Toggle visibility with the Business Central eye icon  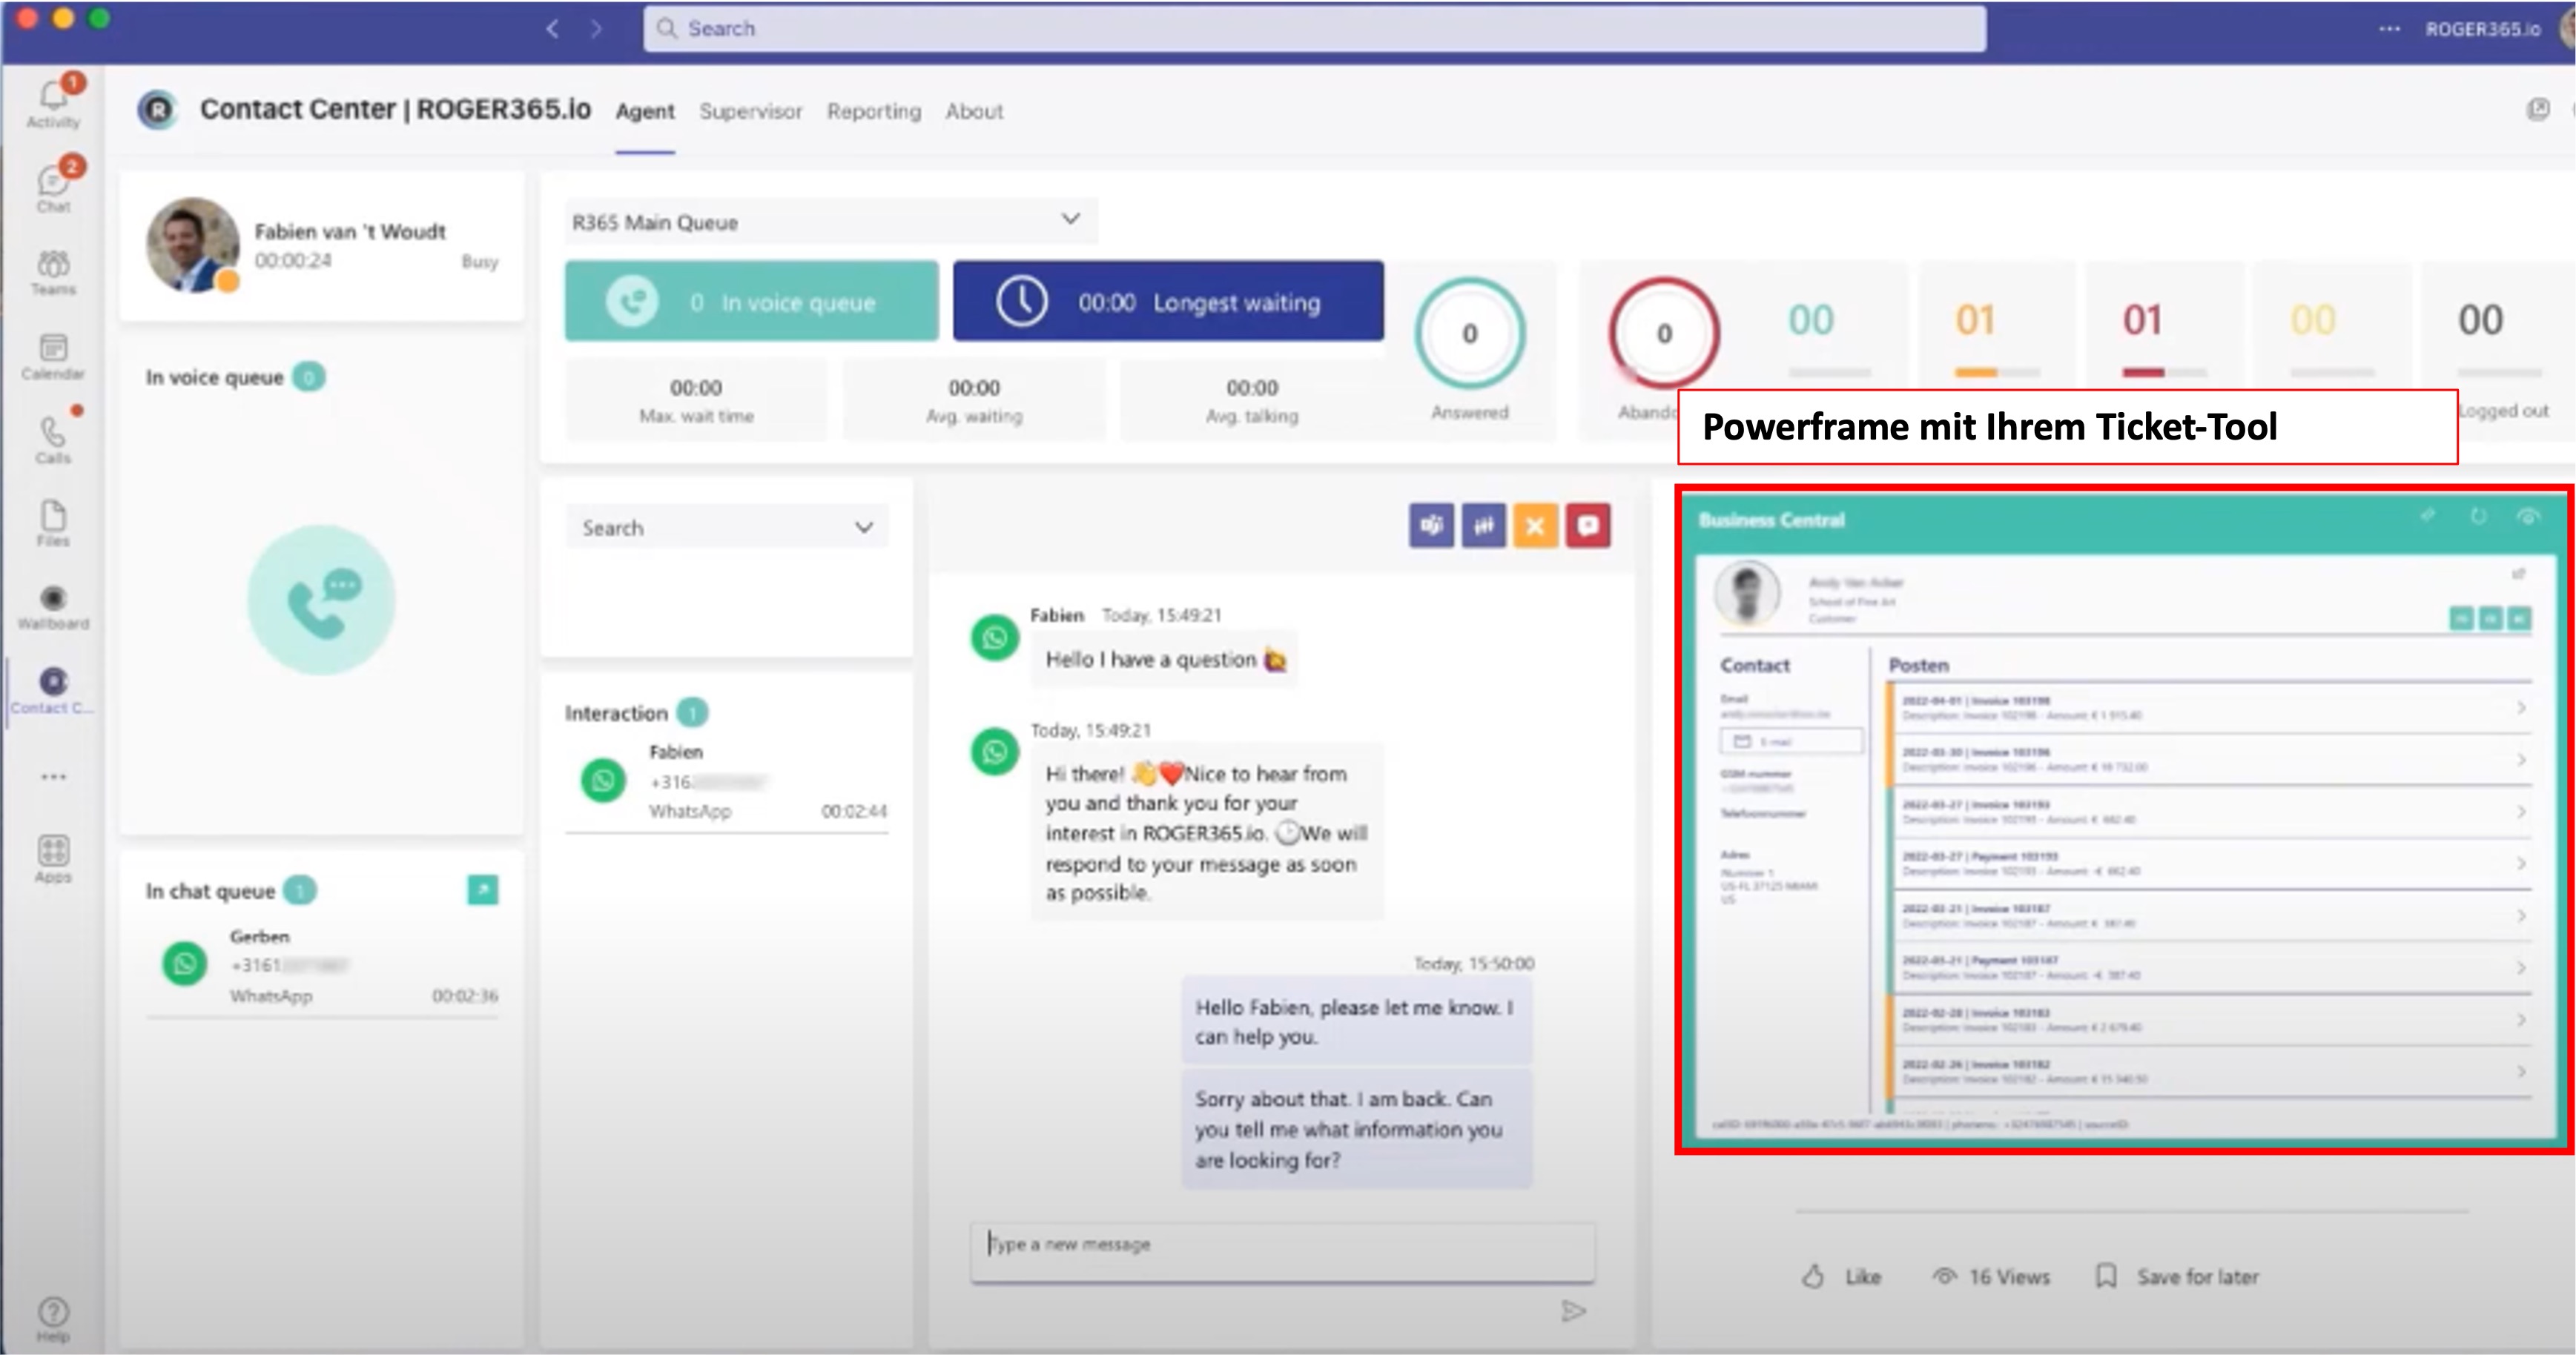coord(2528,516)
